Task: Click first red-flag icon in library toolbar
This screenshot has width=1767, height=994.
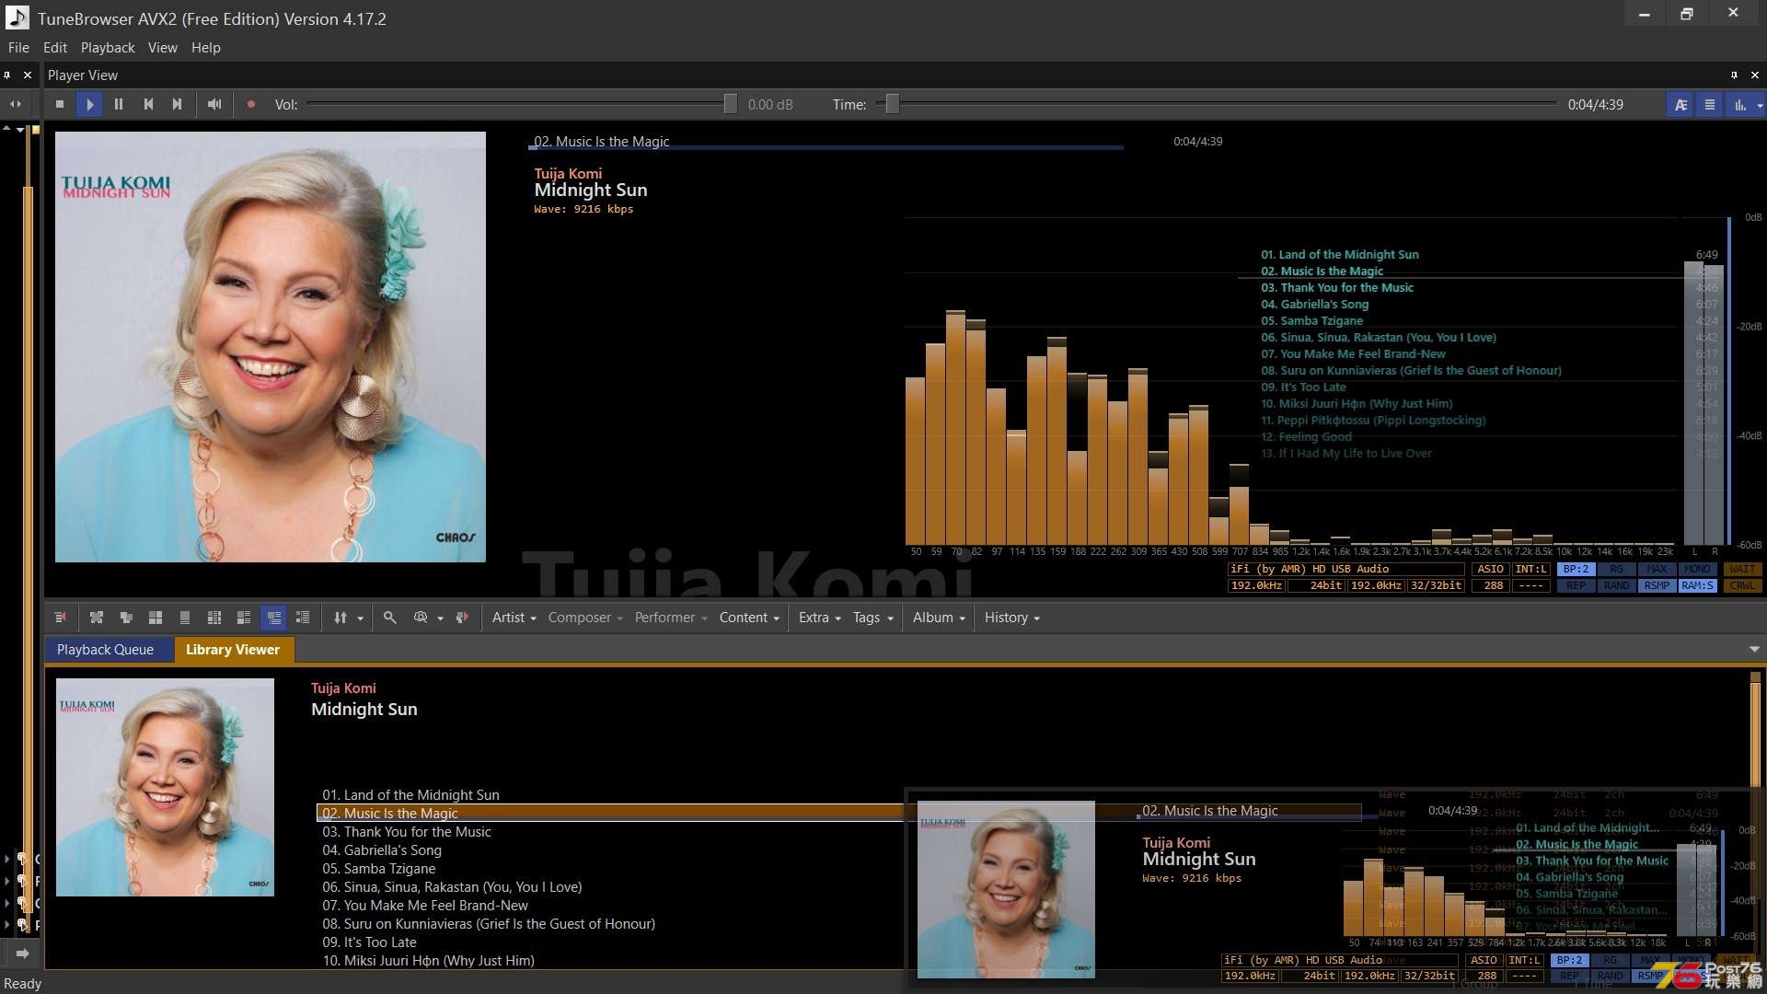Action: 60,618
